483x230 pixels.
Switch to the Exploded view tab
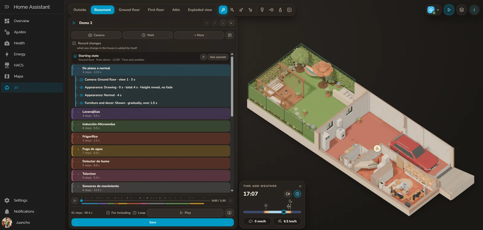tap(200, 10)
